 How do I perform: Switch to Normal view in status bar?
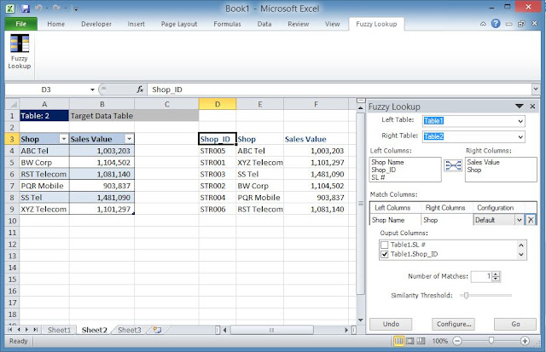click(398, 341)
